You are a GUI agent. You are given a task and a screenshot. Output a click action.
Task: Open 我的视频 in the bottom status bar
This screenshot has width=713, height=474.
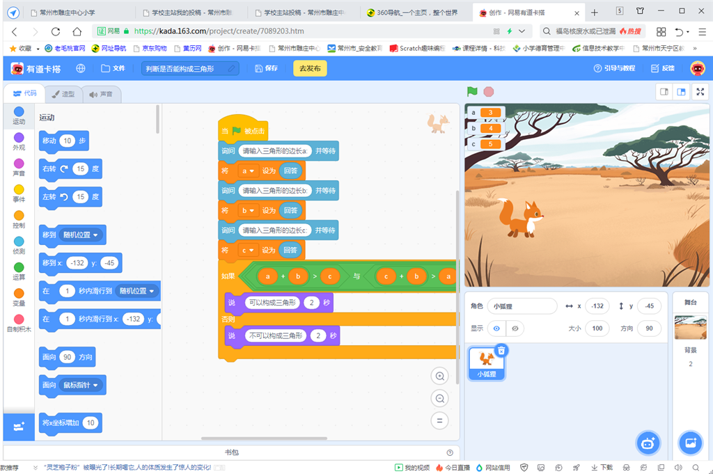click(412, 467)
